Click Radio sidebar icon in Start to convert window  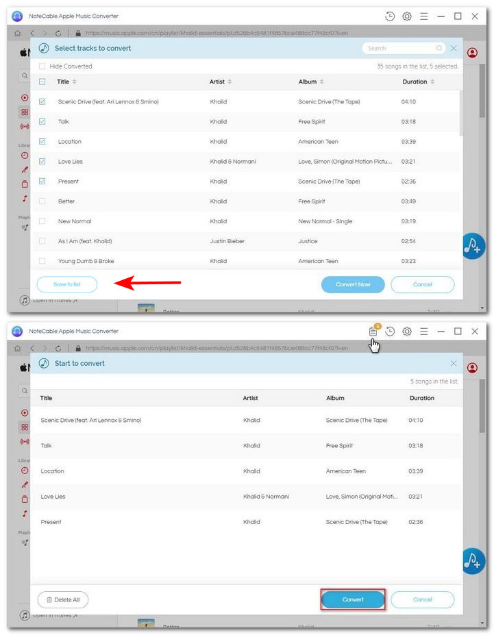[x=25, y=442]
